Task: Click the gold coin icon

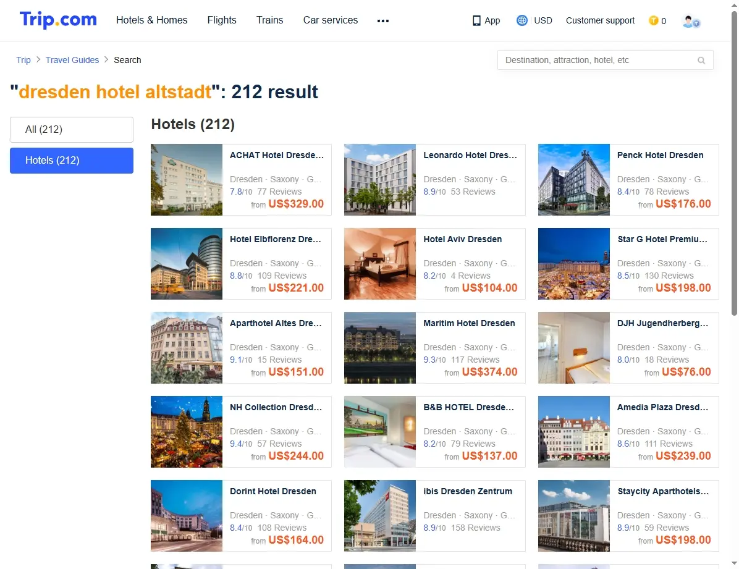Action: (653, 20)
